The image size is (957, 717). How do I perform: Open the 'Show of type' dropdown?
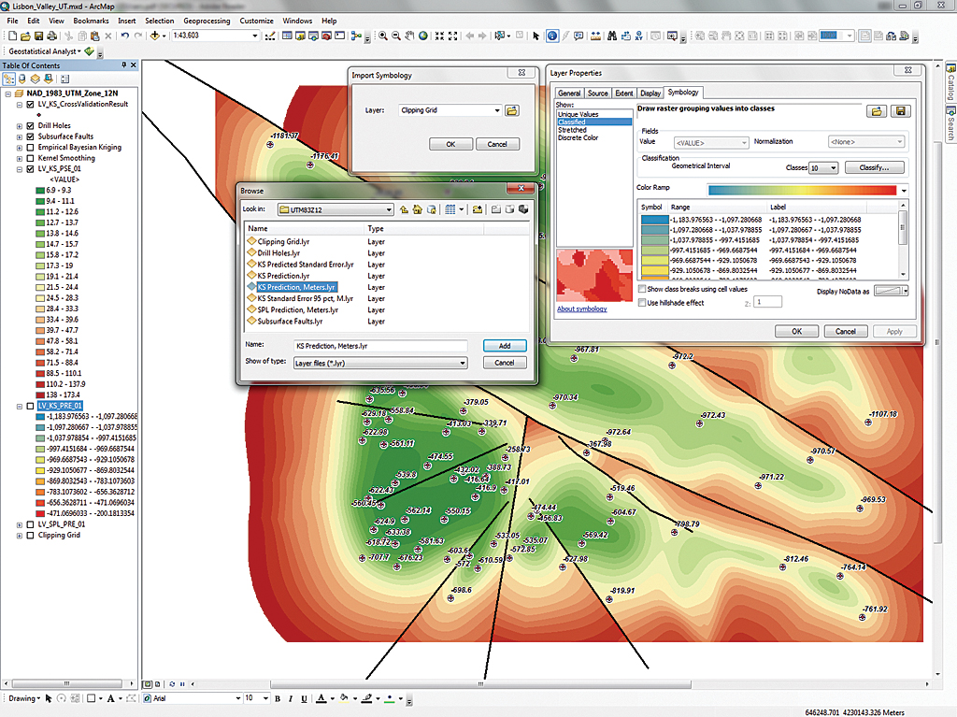(x=462, y=363)
